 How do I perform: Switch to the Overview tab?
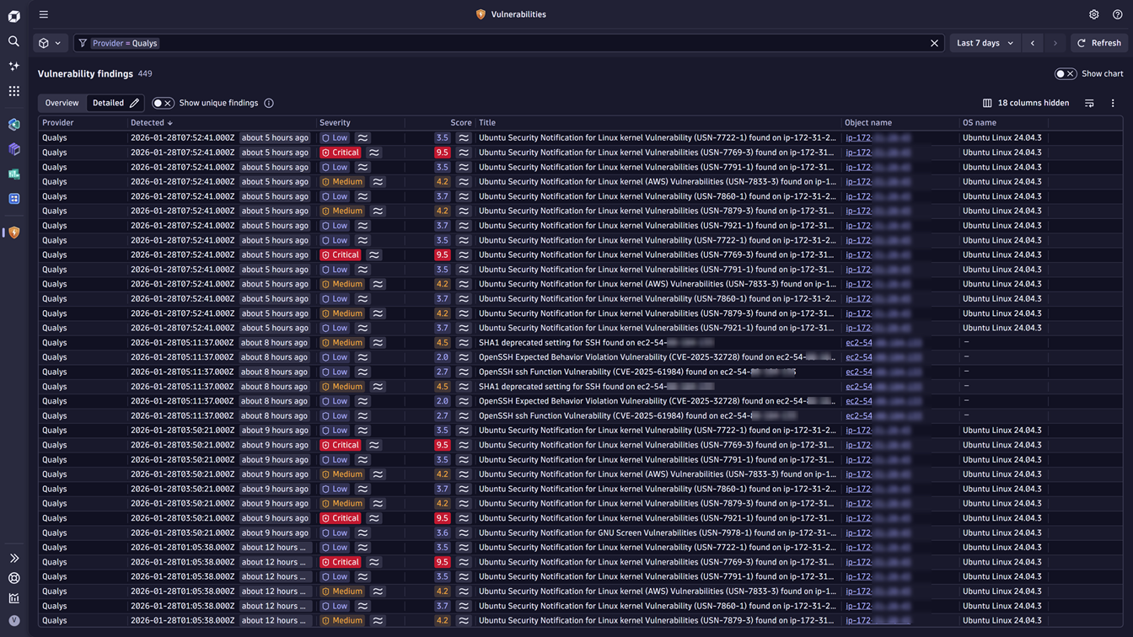point(62,103)
